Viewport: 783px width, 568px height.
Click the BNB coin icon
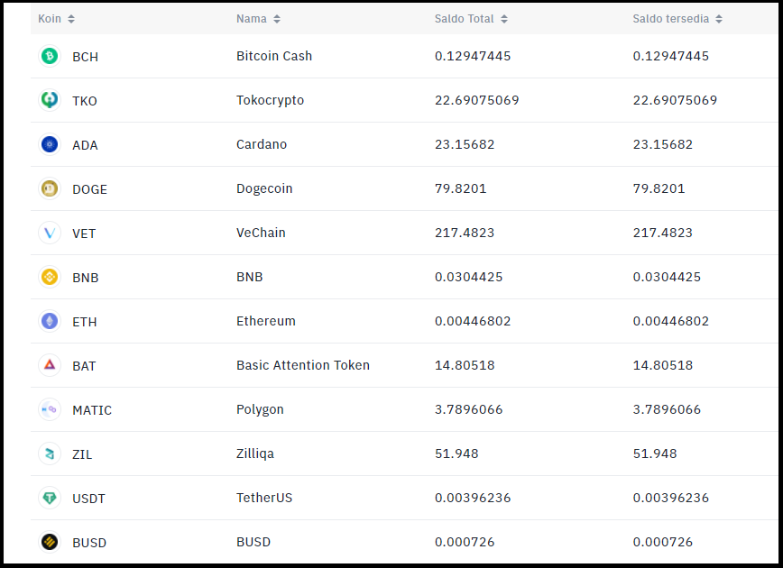(x=50, y=277)
